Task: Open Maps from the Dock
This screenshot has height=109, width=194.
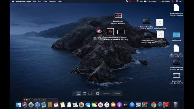Action: (x=75, y=105)
